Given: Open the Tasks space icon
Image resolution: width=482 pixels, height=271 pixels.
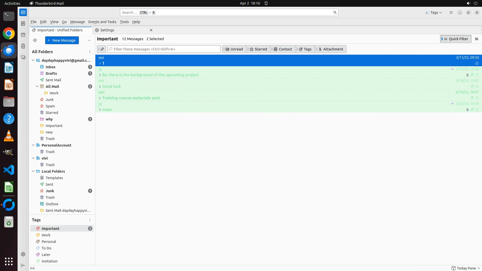Looking at the screenshot, I should coord(23,46).
